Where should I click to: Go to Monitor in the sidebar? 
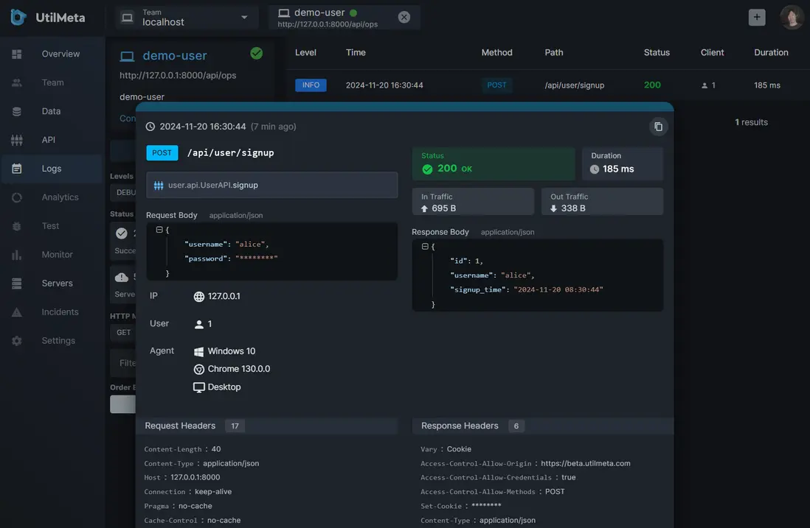(x=57, y=255)
